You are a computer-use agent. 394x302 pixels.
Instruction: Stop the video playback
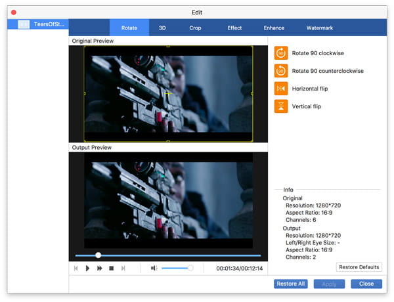point(112,269)
